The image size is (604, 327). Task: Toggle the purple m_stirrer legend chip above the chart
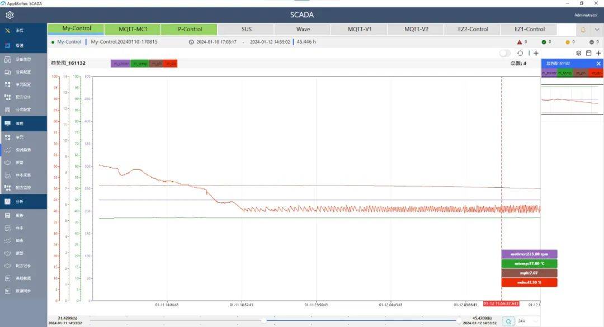(x=120, y=64)
